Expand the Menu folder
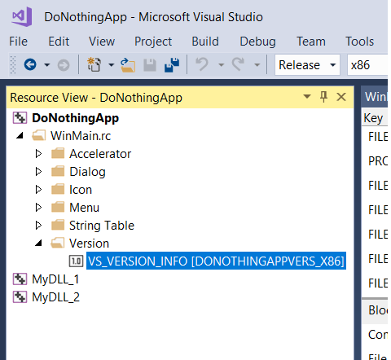This screenshot has height=360, width=391. coord(38,208)
